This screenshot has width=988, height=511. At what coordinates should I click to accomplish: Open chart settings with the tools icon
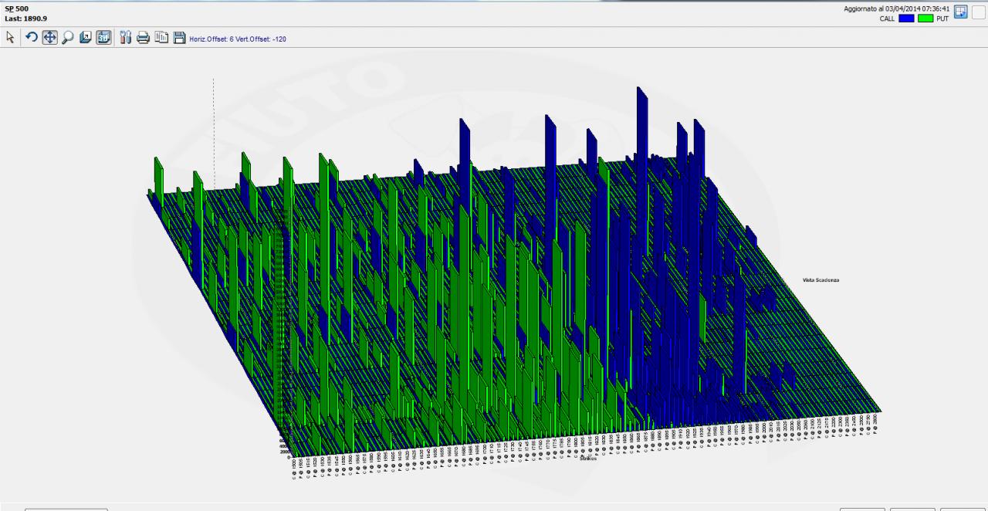click(x=126, y=37)
